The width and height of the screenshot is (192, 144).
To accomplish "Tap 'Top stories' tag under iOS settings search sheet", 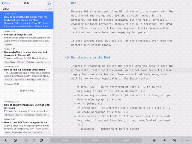I will click(19, 80).
